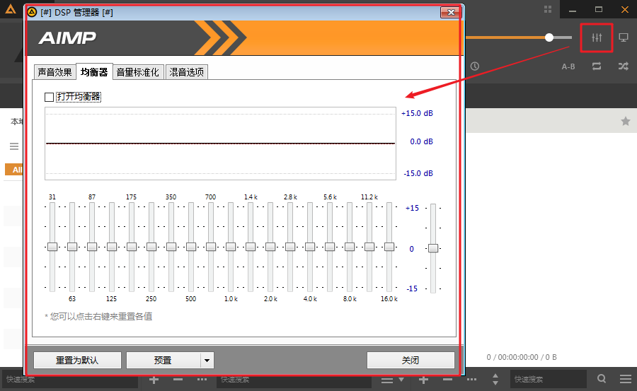This screenshot has height=391, width=637.
Task: Click the 1.0k equalizer band slider
Action: coord(231,247)
